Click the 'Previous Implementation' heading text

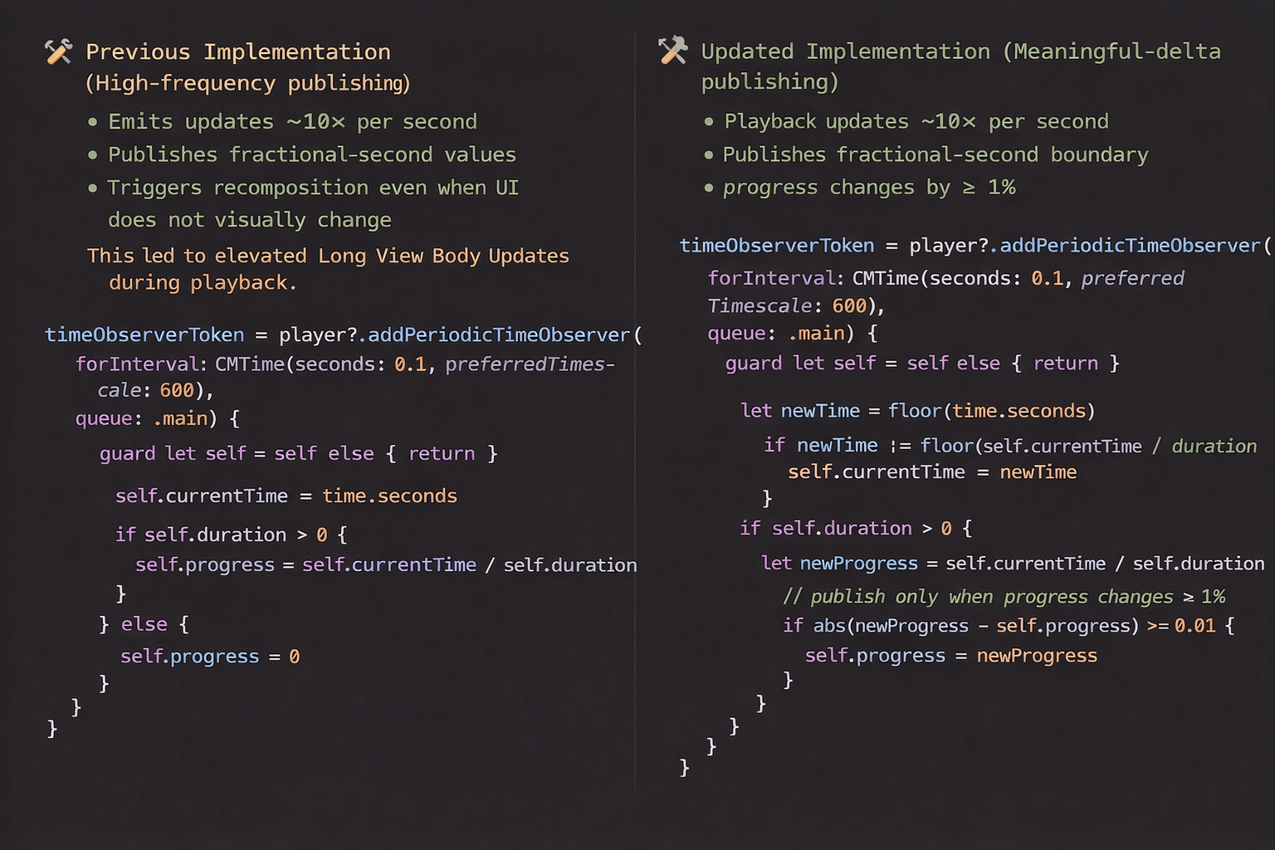click(x=237, y=51)
